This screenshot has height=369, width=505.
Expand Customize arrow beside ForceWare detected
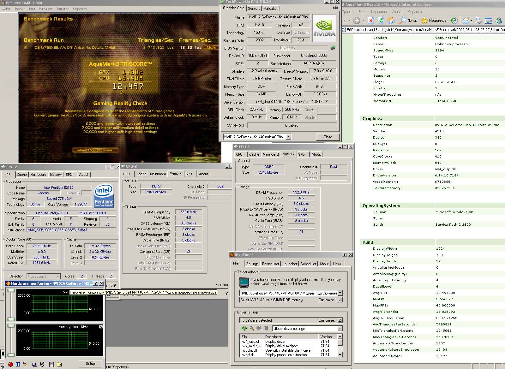point(340,320)
